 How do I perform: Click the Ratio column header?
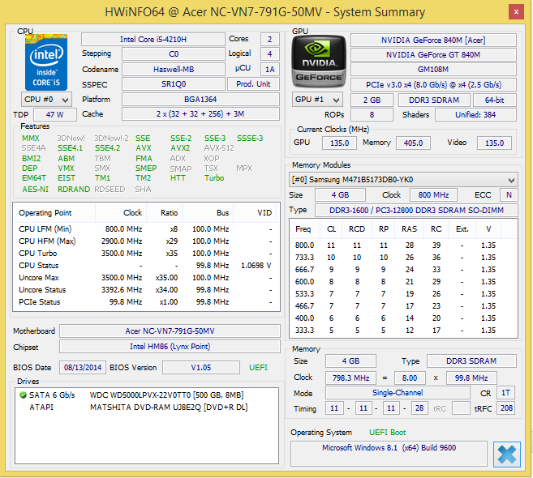pyautogui.click(x=165, y=213)
